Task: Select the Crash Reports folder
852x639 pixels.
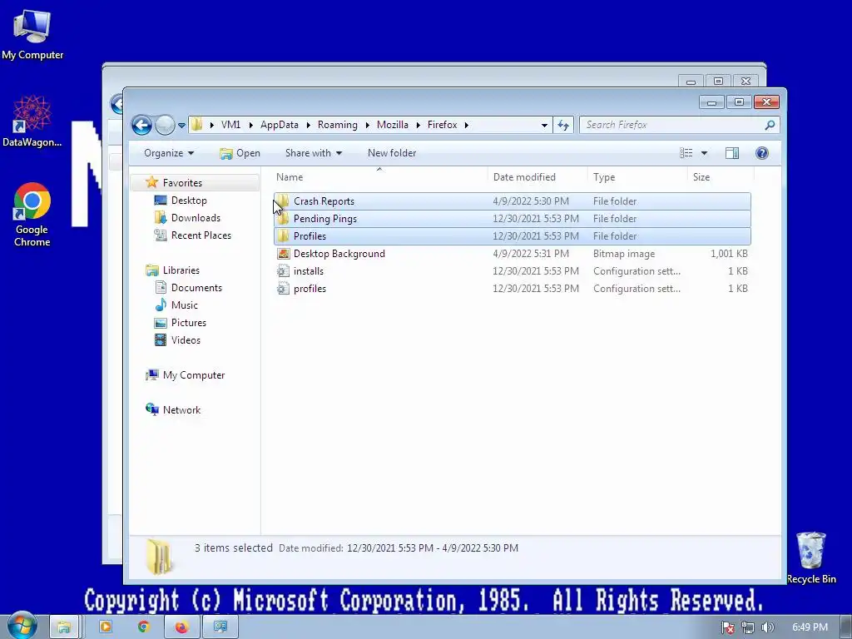Action: click(x=512, y=201)
